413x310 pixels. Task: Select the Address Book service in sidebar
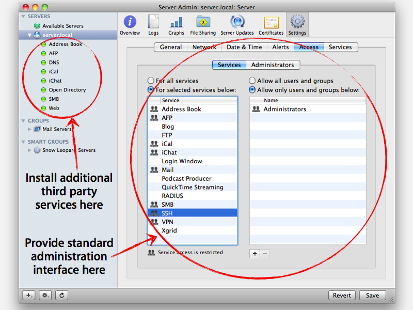pos(66,44)
